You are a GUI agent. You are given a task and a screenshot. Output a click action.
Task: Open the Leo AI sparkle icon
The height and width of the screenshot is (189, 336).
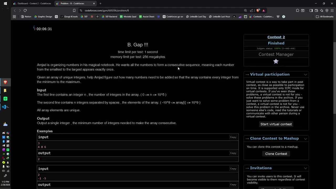tap(322, 10)
